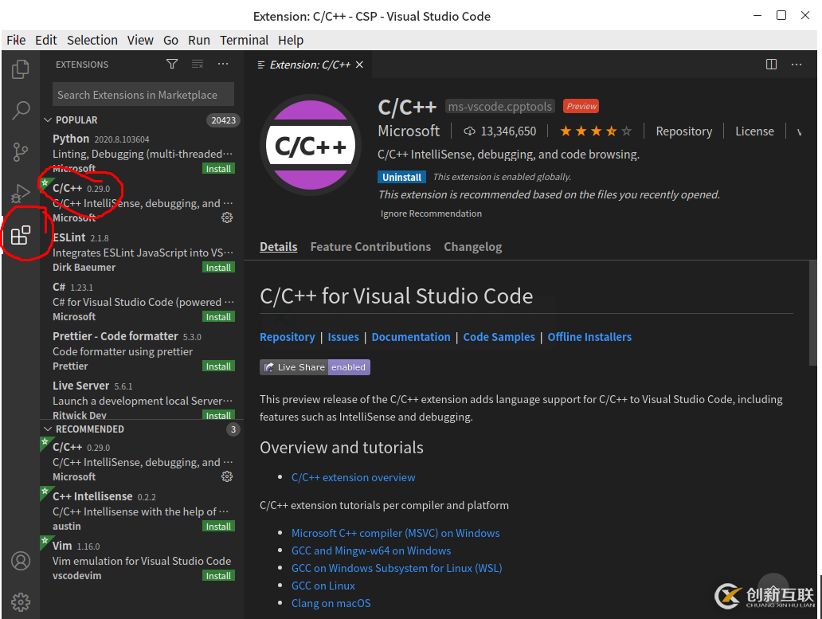The height and width of the screenshot is (619, 822).
Task: Open the Go menu
Action: (x=171, y=41)
